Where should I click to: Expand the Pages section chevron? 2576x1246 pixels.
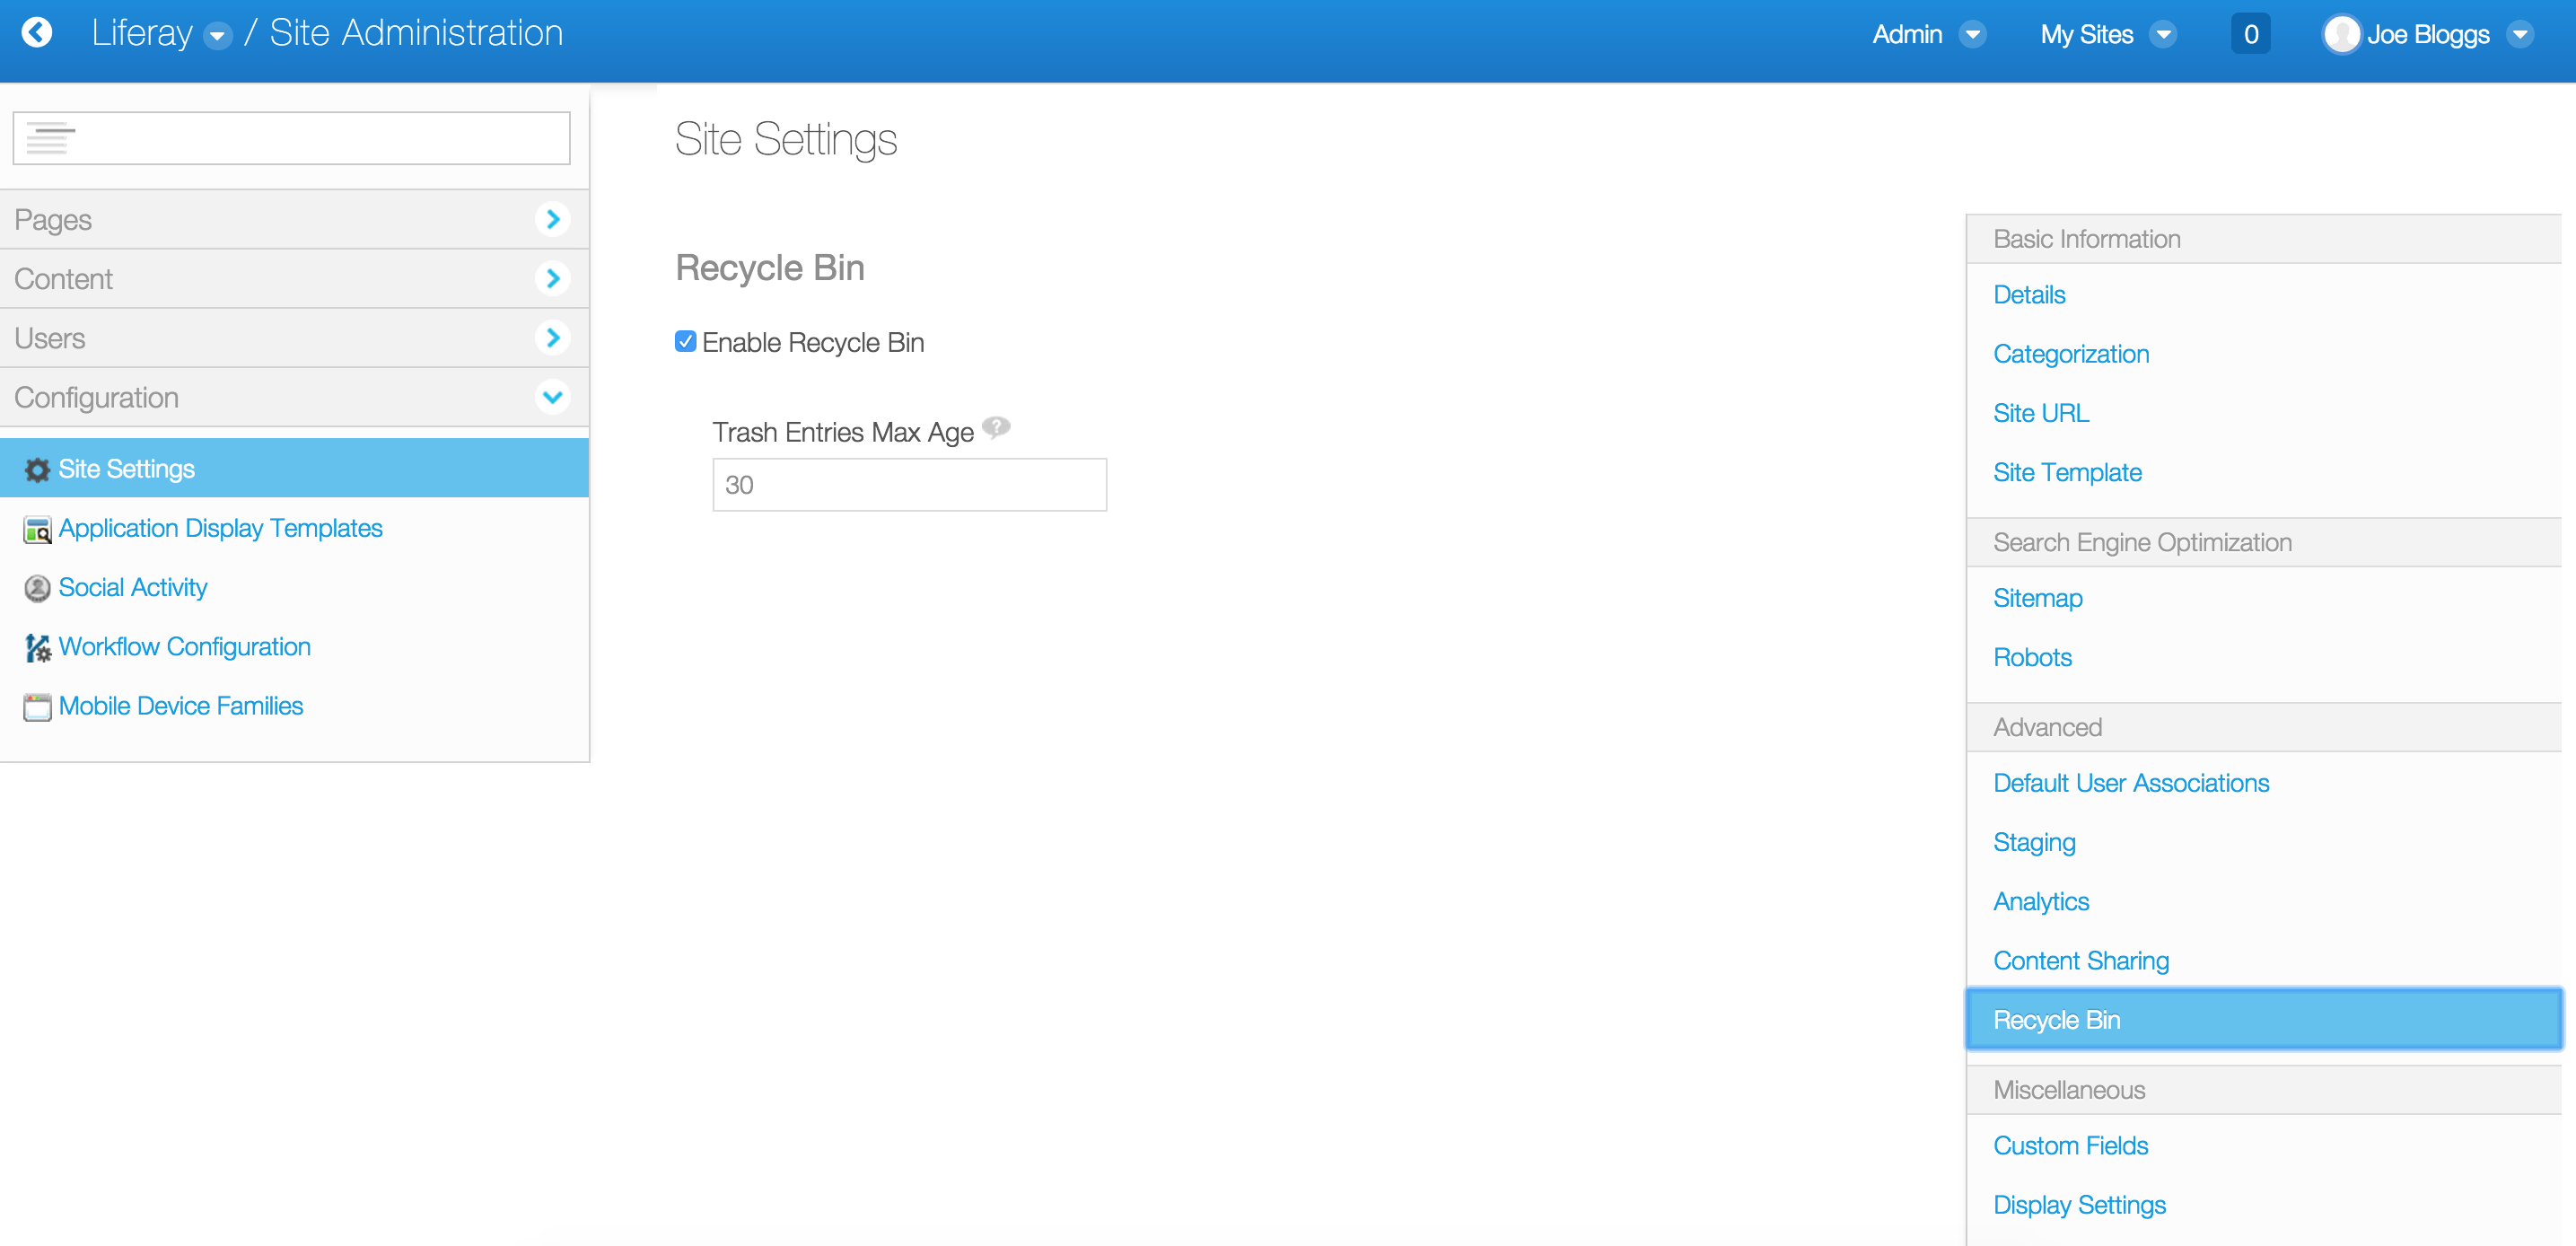click(552, 219)
